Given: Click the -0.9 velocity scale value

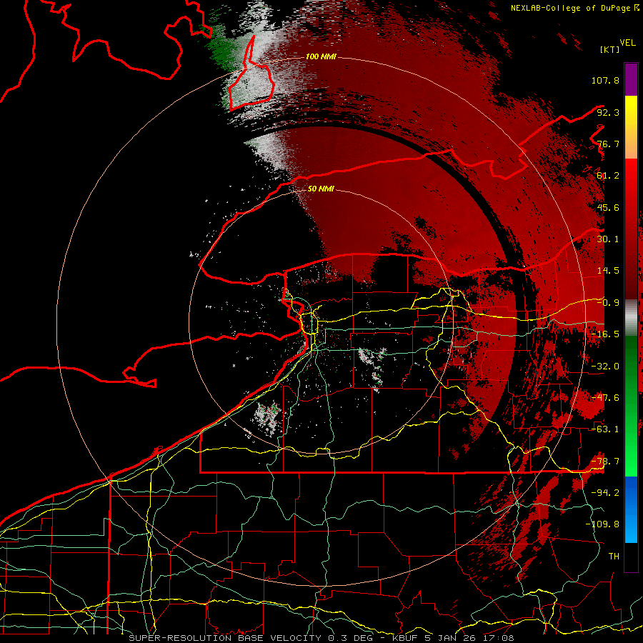Looking at the screenshot, I should [608, 303].
